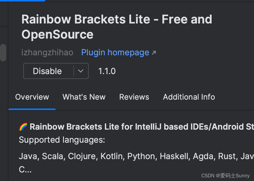Select the Overview tab
Image resolution: width=254 pixels, height=181 pixels.
32,97
